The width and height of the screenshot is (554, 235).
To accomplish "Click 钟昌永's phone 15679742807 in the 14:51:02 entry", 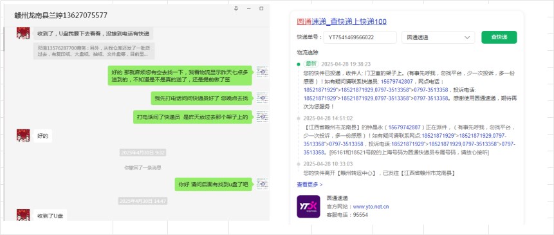I will click(405, 127).
